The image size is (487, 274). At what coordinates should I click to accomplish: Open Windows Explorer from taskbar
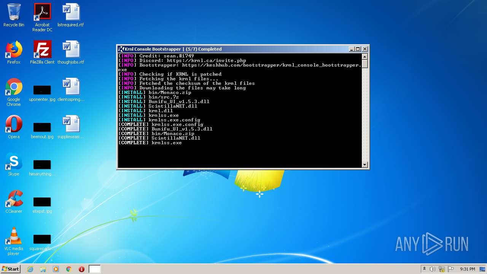pos(43,269)
